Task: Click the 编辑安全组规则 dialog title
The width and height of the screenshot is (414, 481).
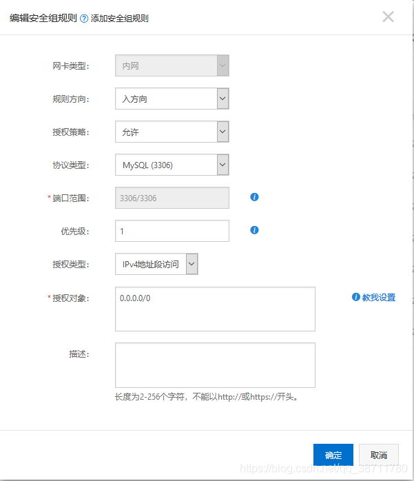Action: click(x=43, y=19)
